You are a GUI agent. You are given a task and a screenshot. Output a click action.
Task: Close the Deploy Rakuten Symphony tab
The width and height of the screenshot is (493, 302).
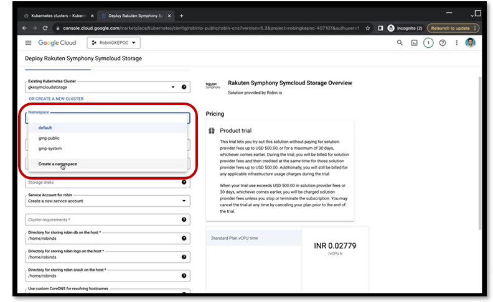169,16
